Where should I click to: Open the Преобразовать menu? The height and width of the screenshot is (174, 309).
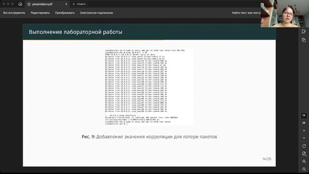coord(65,13)
